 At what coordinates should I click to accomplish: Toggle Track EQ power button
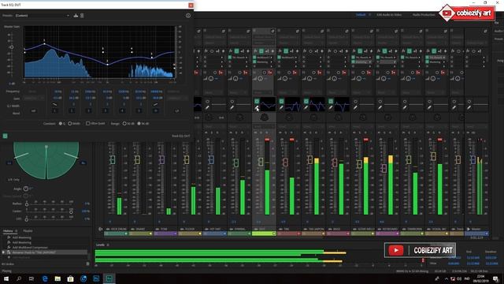6,136
